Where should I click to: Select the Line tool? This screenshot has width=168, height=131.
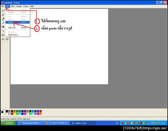[x=3, y=31]
